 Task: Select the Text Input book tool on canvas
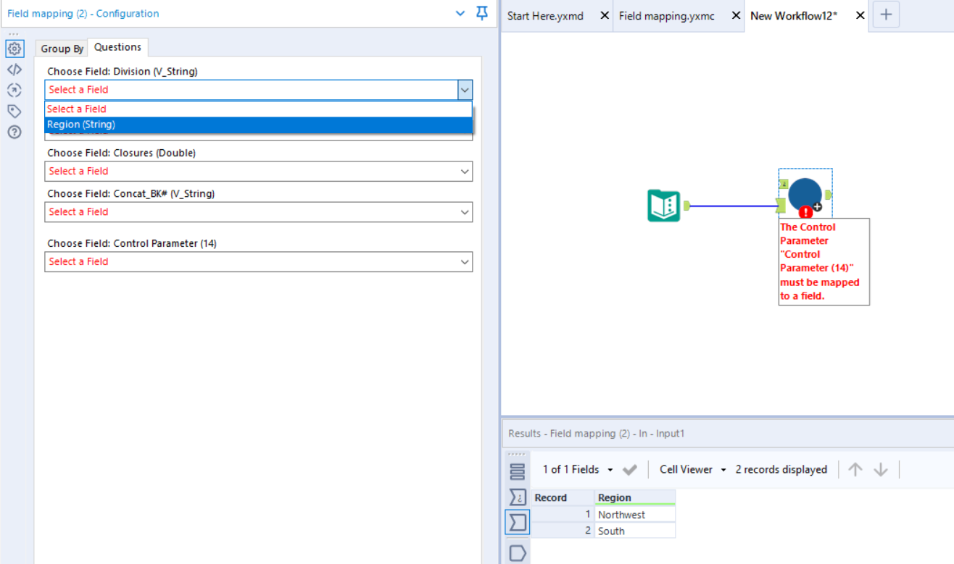(x=663, y=205)
